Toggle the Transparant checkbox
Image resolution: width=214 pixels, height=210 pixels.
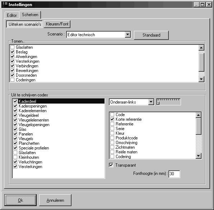[x=111, y=165]
